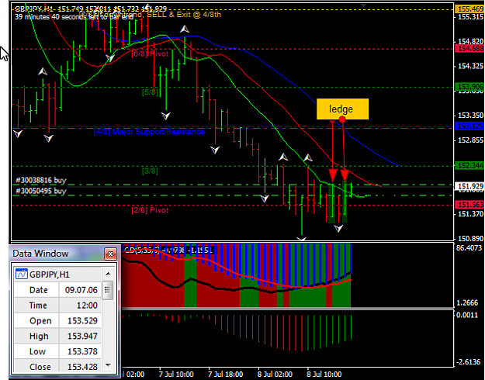The width and height of the screenshot is (485, 380).
Task: Select the Date value '09.07.06'
Action: (x=81, y=290)
